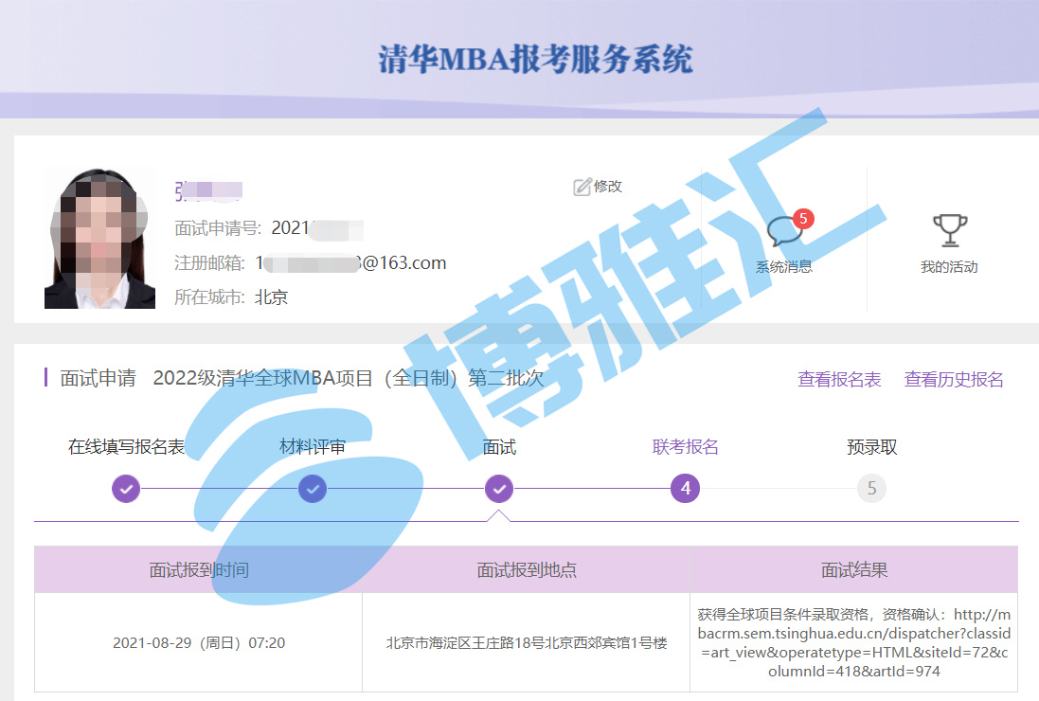
Task: Select the 面试 step checkmark circle
Action: tap(499, 489)
